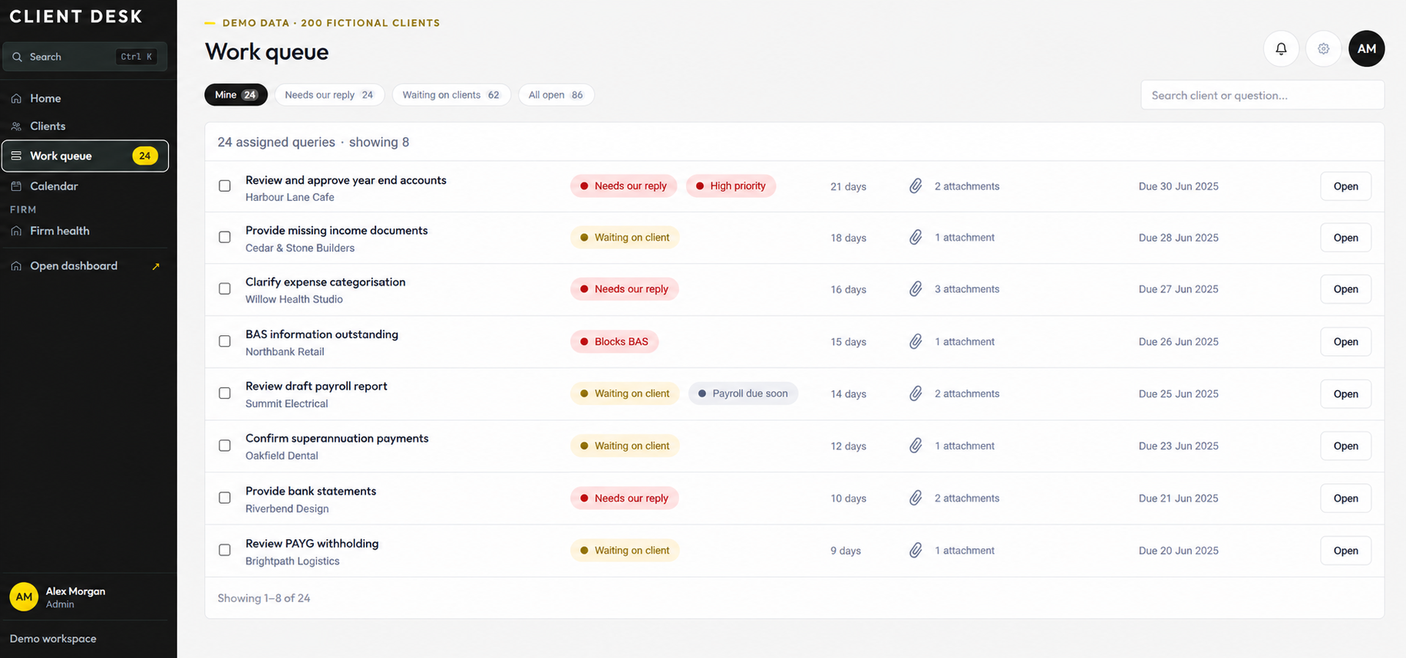Screen dimensions: 1406x658
Task: Click the Blocks BAS status tag
Action: 614,341
